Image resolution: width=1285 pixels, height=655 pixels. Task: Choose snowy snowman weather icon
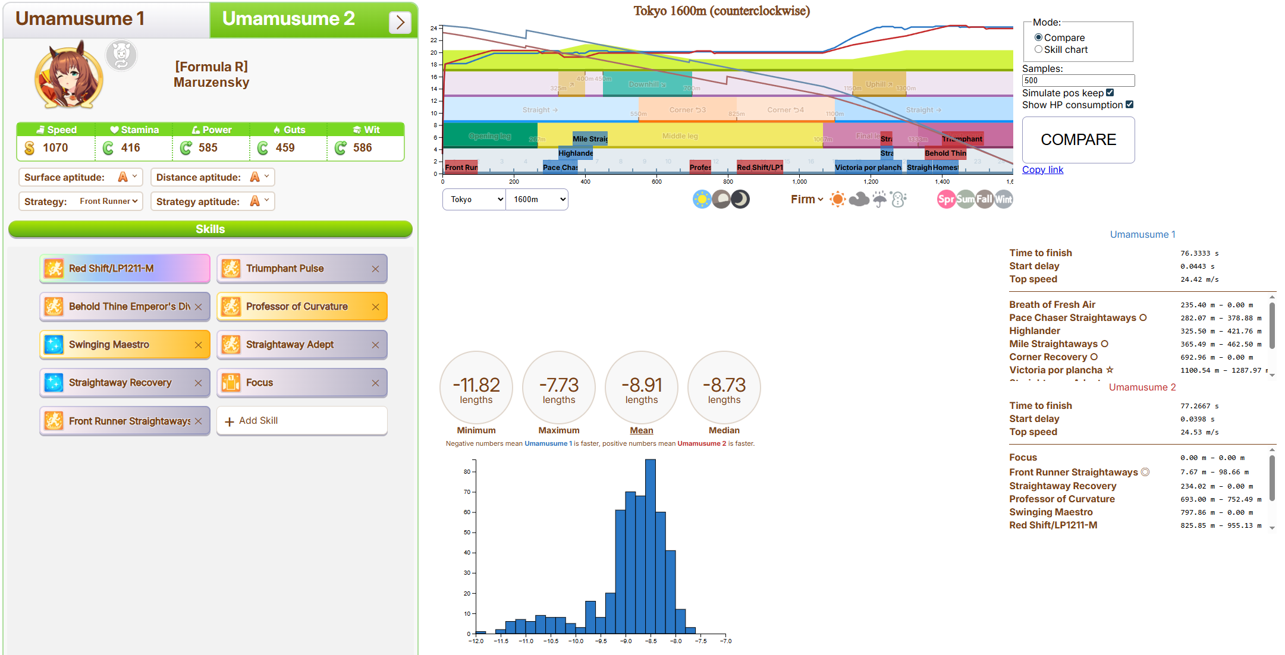point(898,199)
